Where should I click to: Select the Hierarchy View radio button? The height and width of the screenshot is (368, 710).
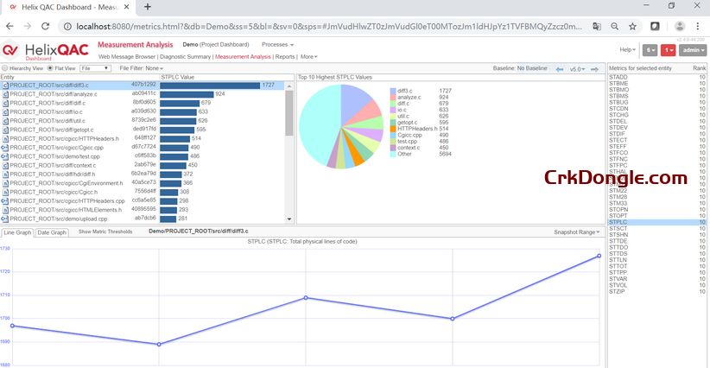4,67
